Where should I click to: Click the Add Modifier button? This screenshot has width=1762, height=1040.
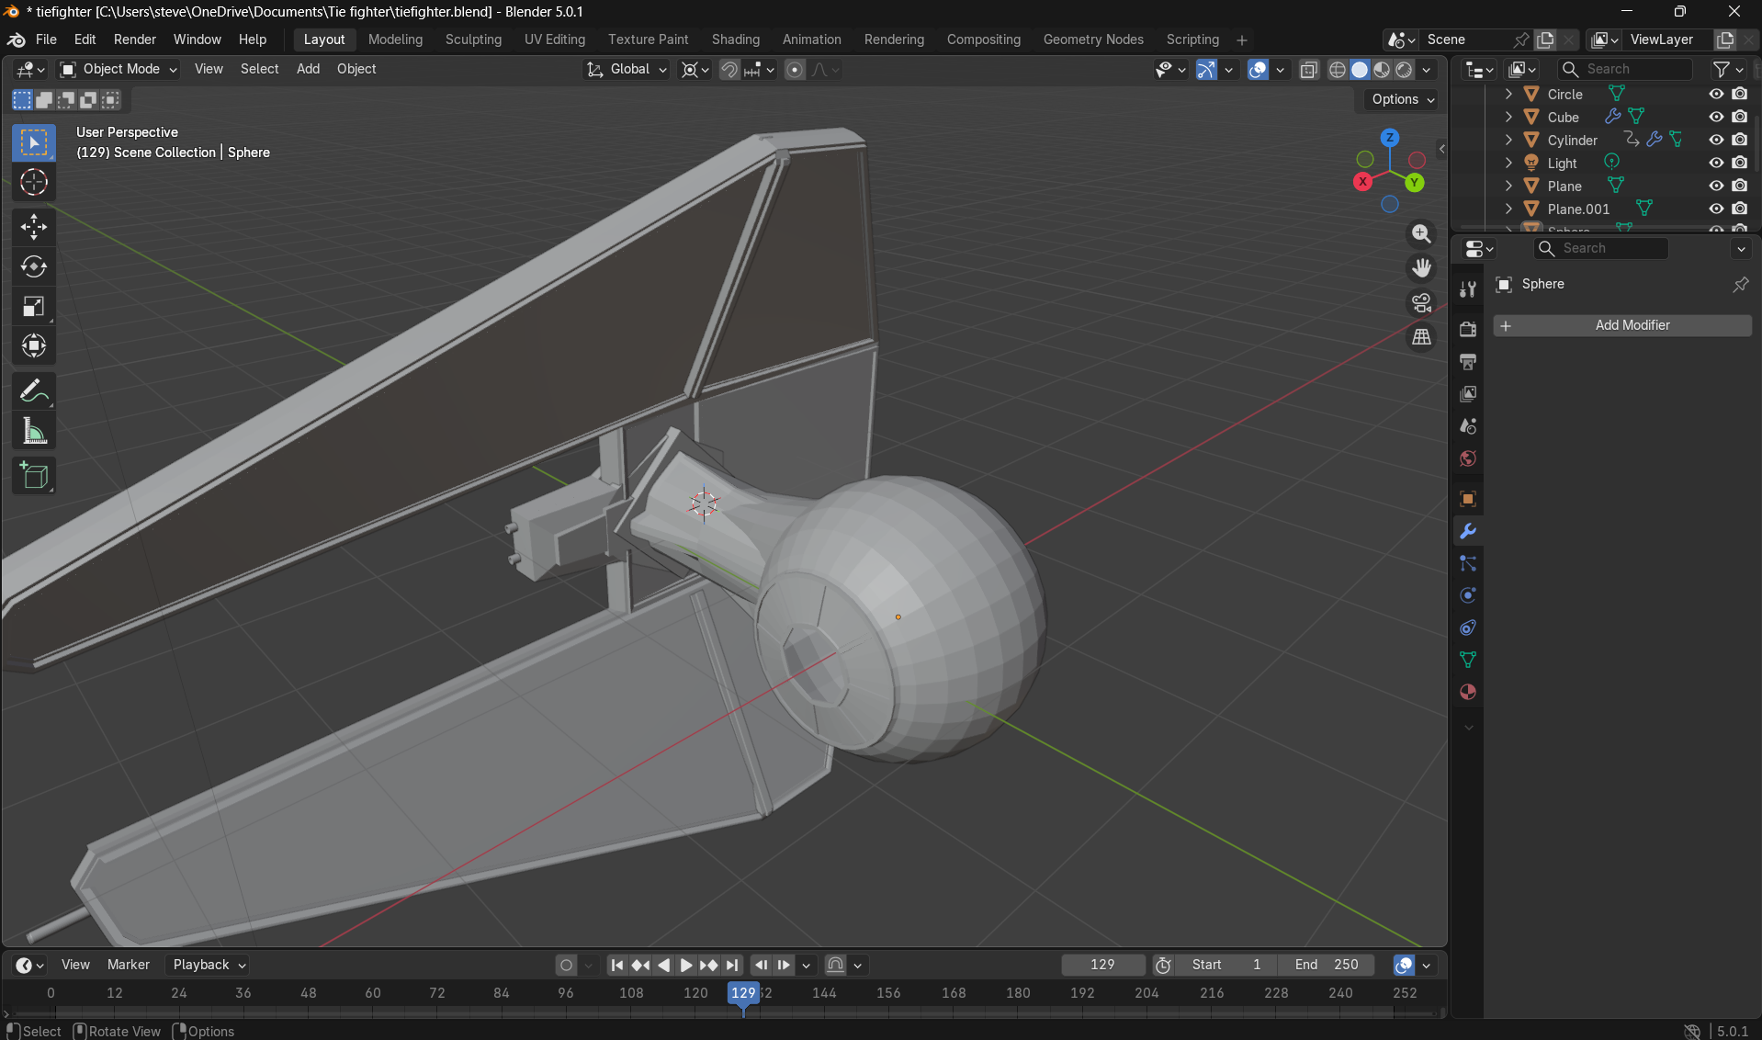point(1622,325)
